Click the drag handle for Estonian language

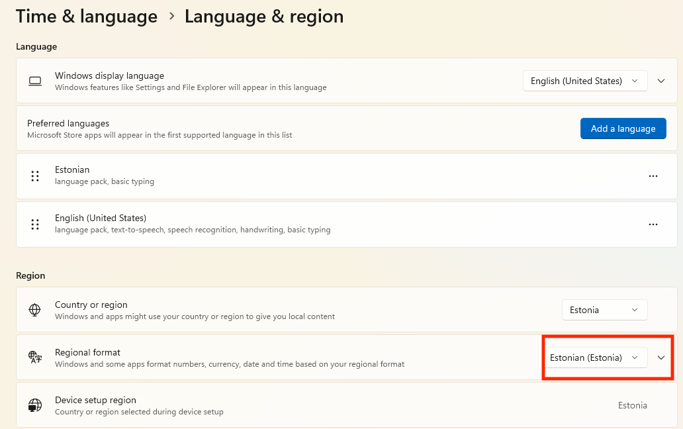tap(35, 176)
